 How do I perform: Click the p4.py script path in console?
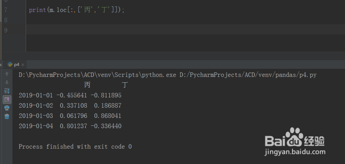tap(248, 75)
